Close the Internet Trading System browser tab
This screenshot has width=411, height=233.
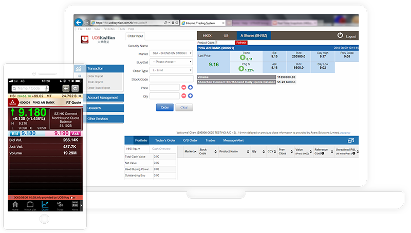(x=223, y=23)
